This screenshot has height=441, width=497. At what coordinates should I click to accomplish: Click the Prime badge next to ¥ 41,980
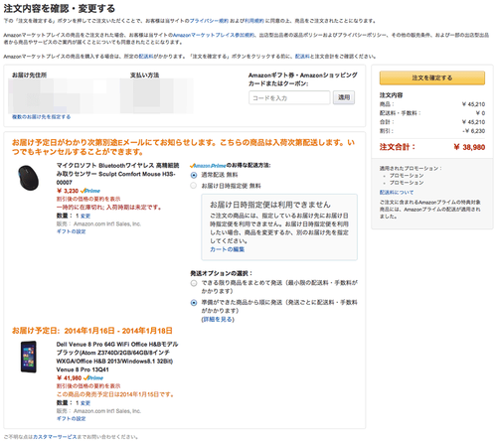click(93, 377)
